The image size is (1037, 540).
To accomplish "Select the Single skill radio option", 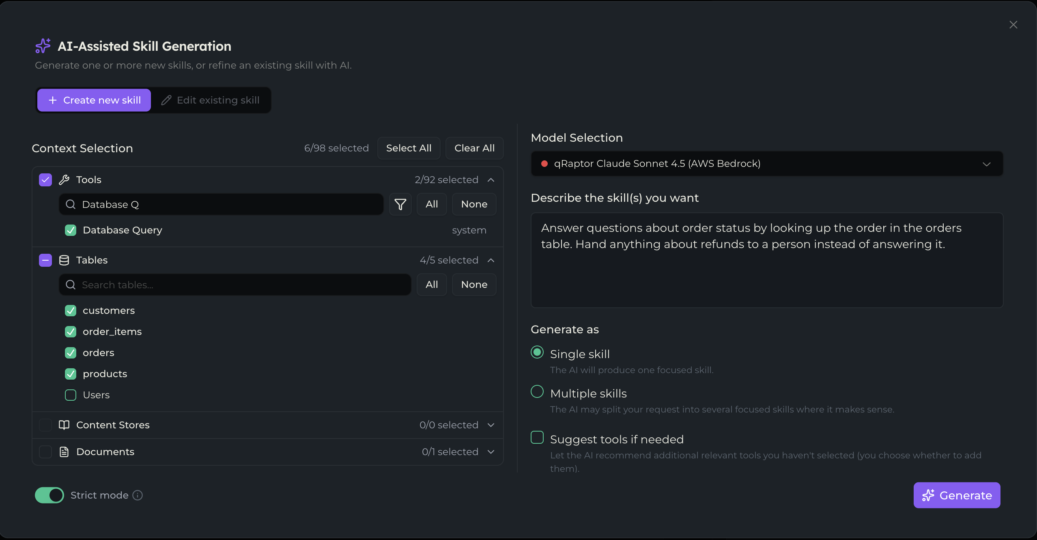I will 537,352.
